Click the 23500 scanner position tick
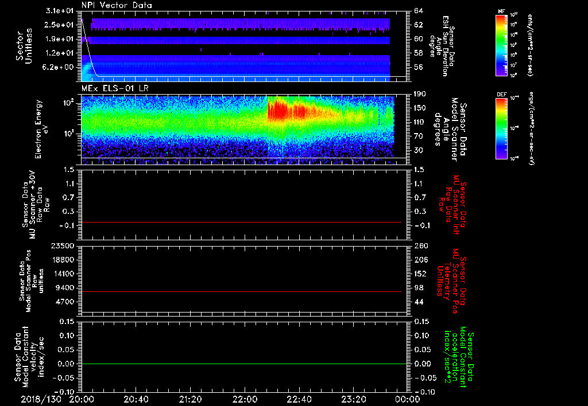This screenshot has height=406, width=588. 63,245
